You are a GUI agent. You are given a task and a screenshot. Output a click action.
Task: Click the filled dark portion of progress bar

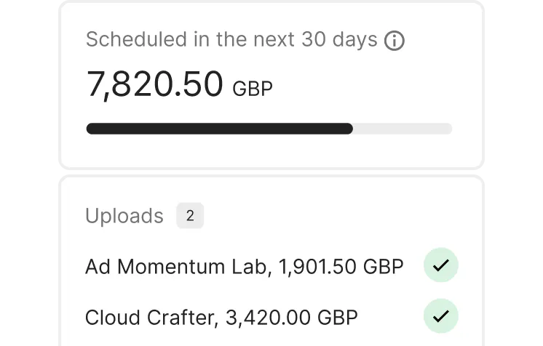pyautogui.click(x=218, y=129)
